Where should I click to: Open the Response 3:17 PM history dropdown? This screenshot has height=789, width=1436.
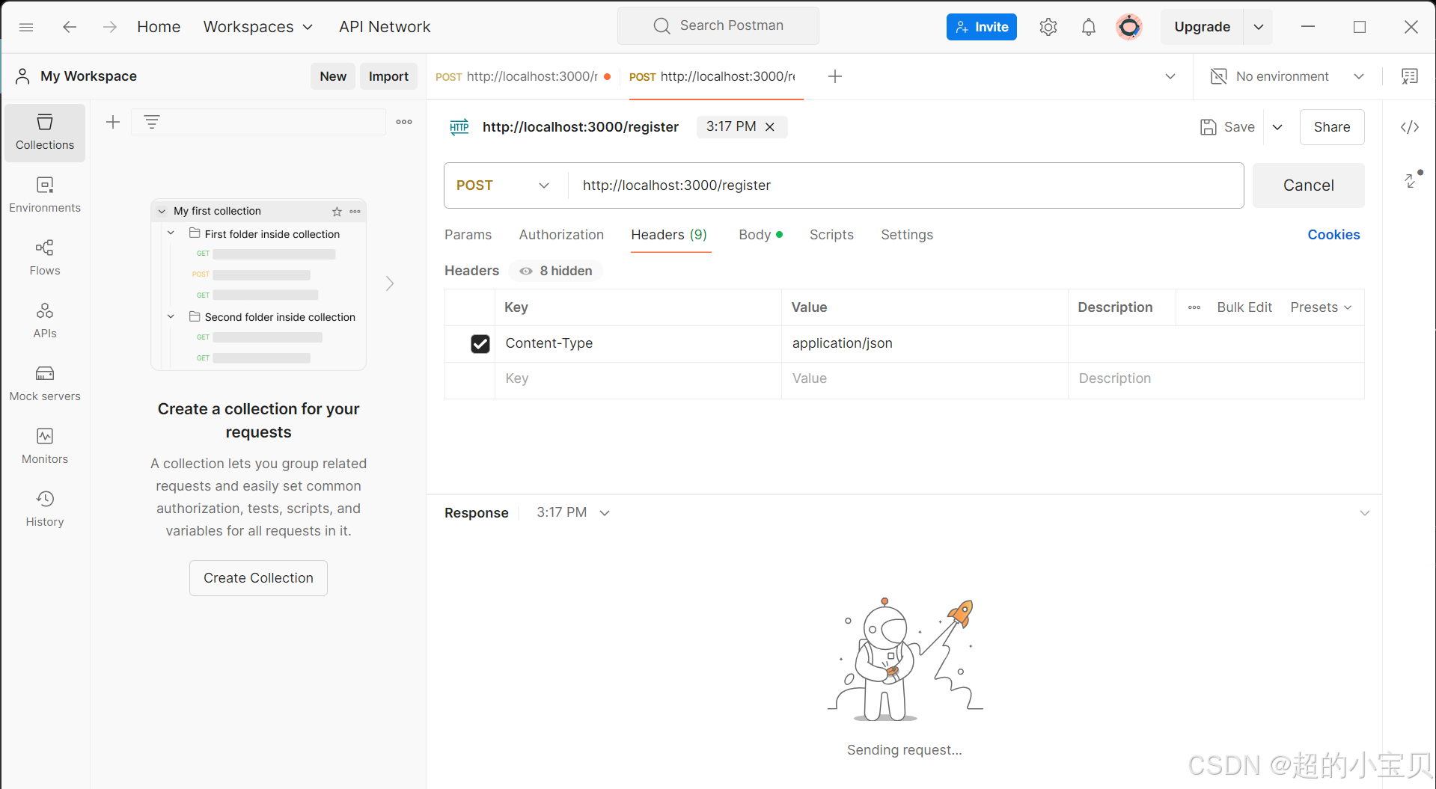[x=573, y=512]
